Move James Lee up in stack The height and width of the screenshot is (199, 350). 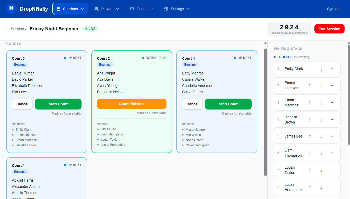click(310, 136)
